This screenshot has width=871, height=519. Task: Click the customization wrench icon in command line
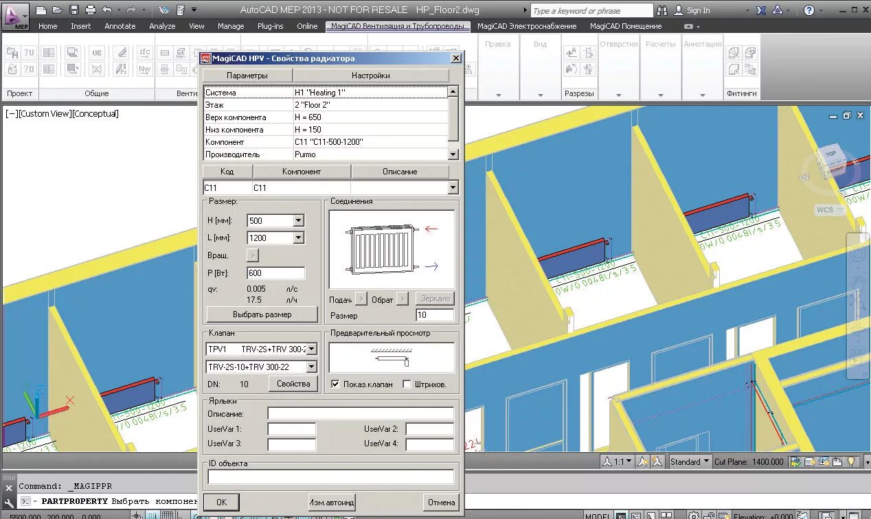[x=10, y=503]
